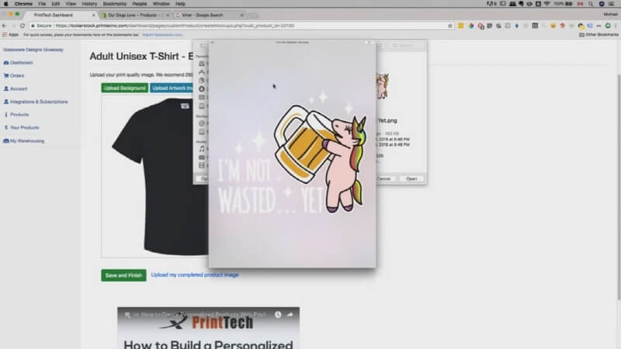The image size is (621, 349).
Task: Open the View menu
Action: click(x=71, y=4)
